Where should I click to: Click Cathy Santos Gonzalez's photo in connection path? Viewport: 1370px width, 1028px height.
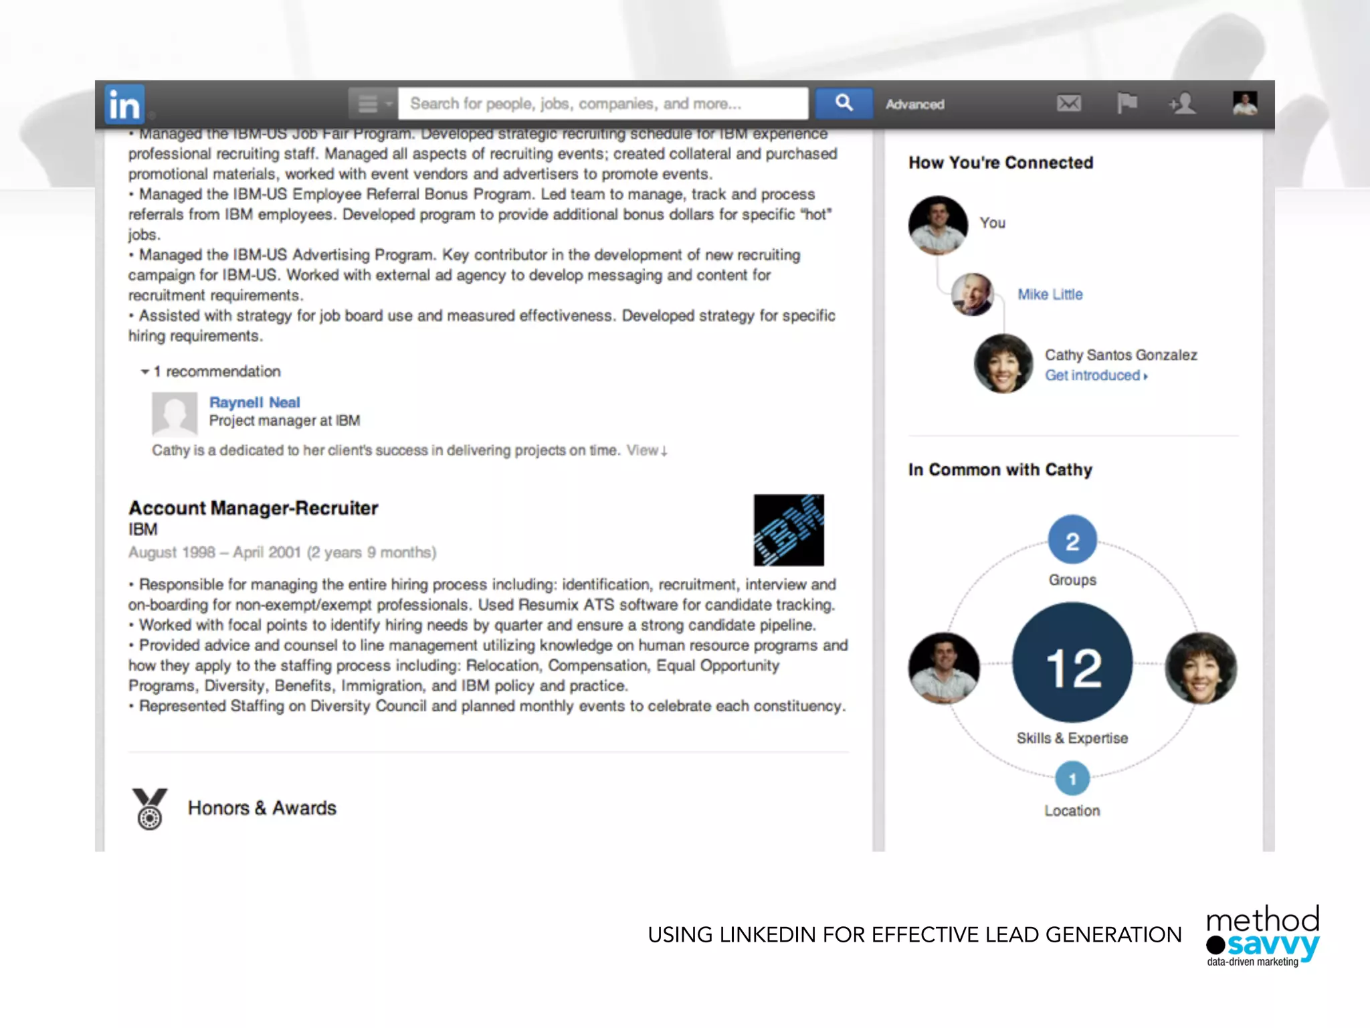(x=1003, y=363)
